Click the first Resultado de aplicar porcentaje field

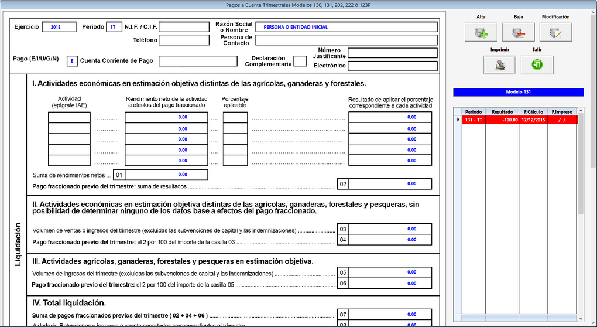pyautogui.click(x=390, y=117)
